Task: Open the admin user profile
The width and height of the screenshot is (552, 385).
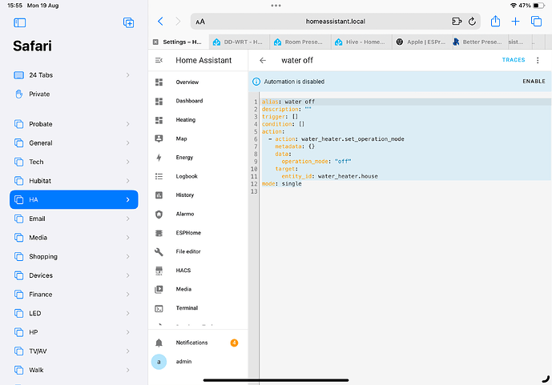Action: tap(198, 362)
